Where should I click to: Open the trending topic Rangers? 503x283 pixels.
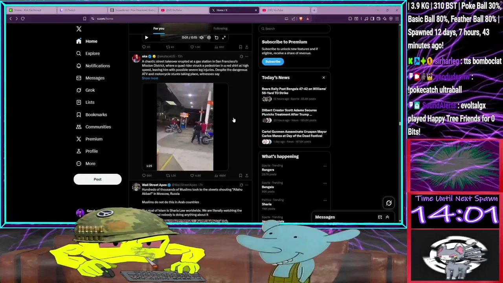coord(268,170)
